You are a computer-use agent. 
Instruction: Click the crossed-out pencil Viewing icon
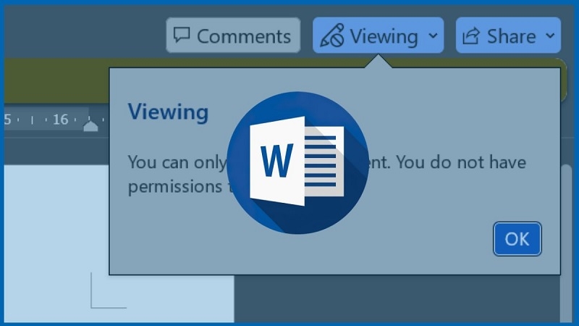(332, 35)
